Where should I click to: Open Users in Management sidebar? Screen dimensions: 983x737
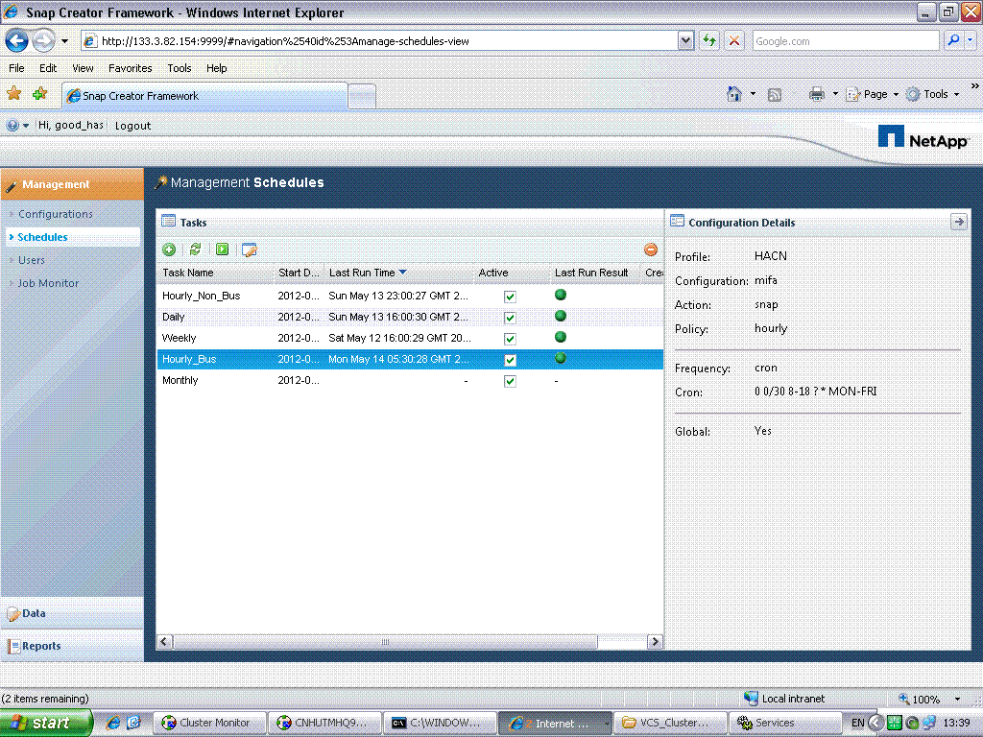32,260
